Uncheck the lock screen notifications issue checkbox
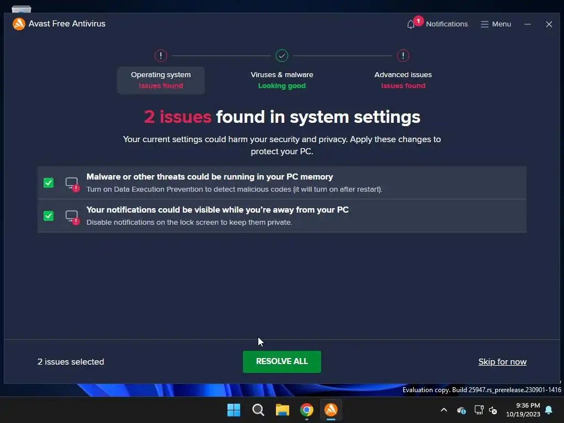The image size is (564, 423). [x=48, y=216]
